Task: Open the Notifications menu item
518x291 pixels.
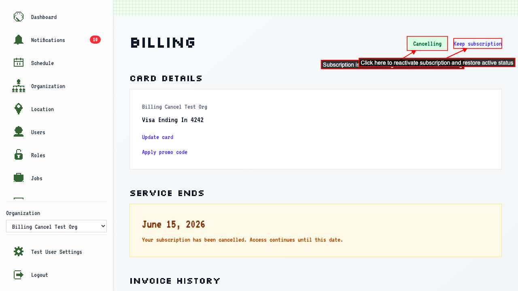Action: click(57, 40)
